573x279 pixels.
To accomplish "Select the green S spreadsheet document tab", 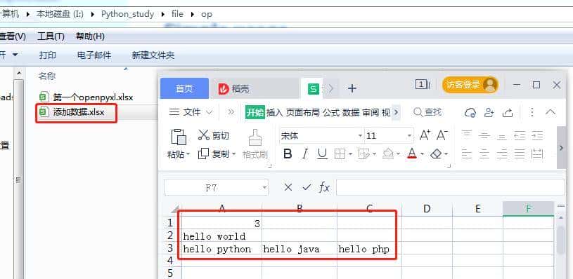I will click(x=313, y=88).
